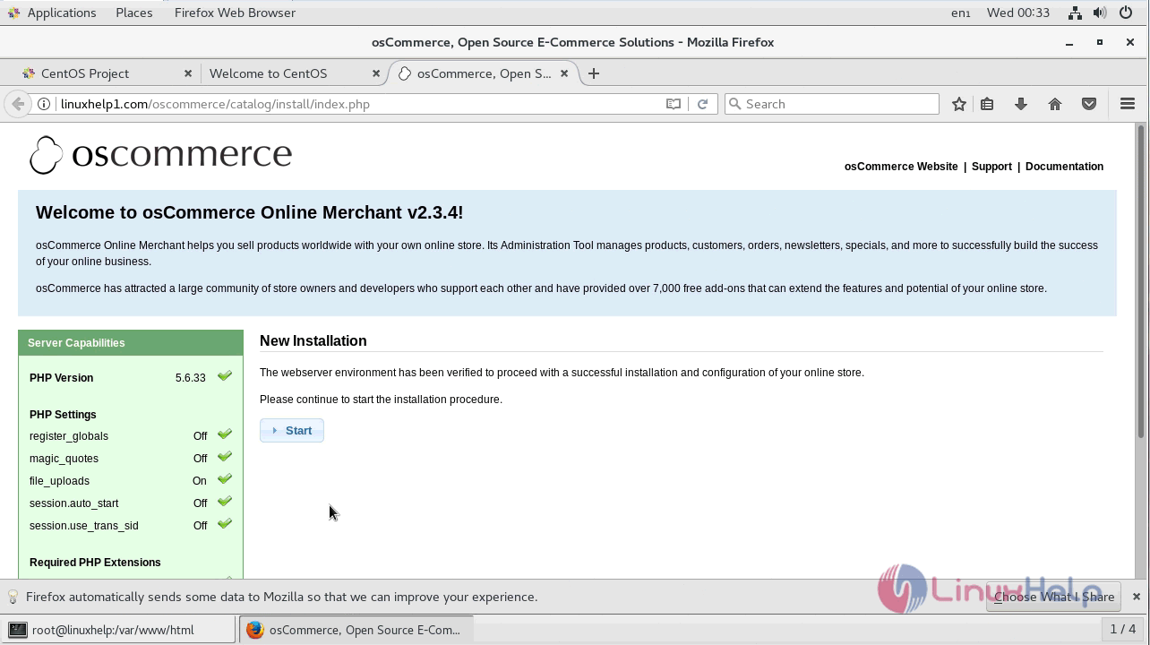Screen dimensions: 1150x645
Task: Open the Documentation link
Action: [x=1064, y=167]
